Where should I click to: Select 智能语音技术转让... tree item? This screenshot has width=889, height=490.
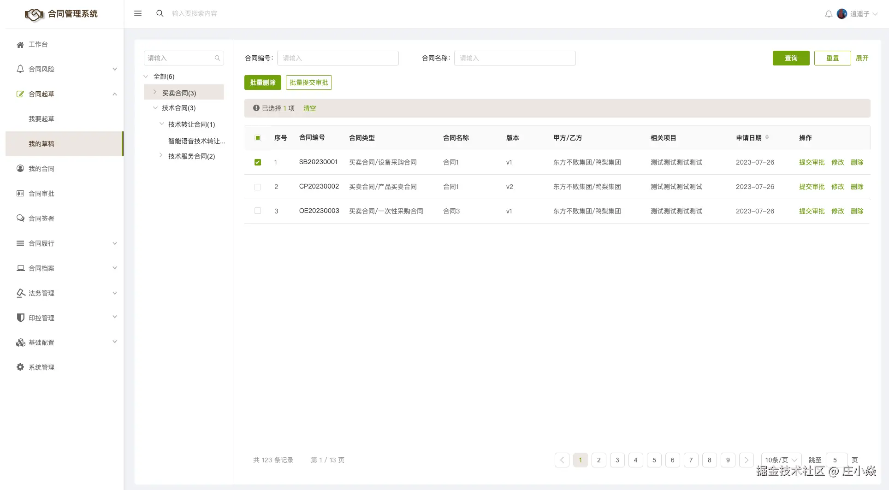tap(197, 141)
